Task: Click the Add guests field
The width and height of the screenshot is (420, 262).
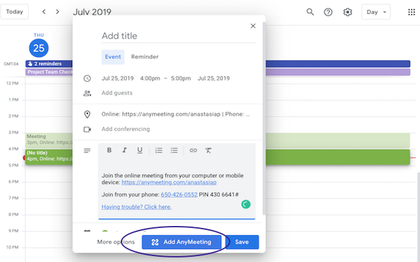Action: pos(117,93)
